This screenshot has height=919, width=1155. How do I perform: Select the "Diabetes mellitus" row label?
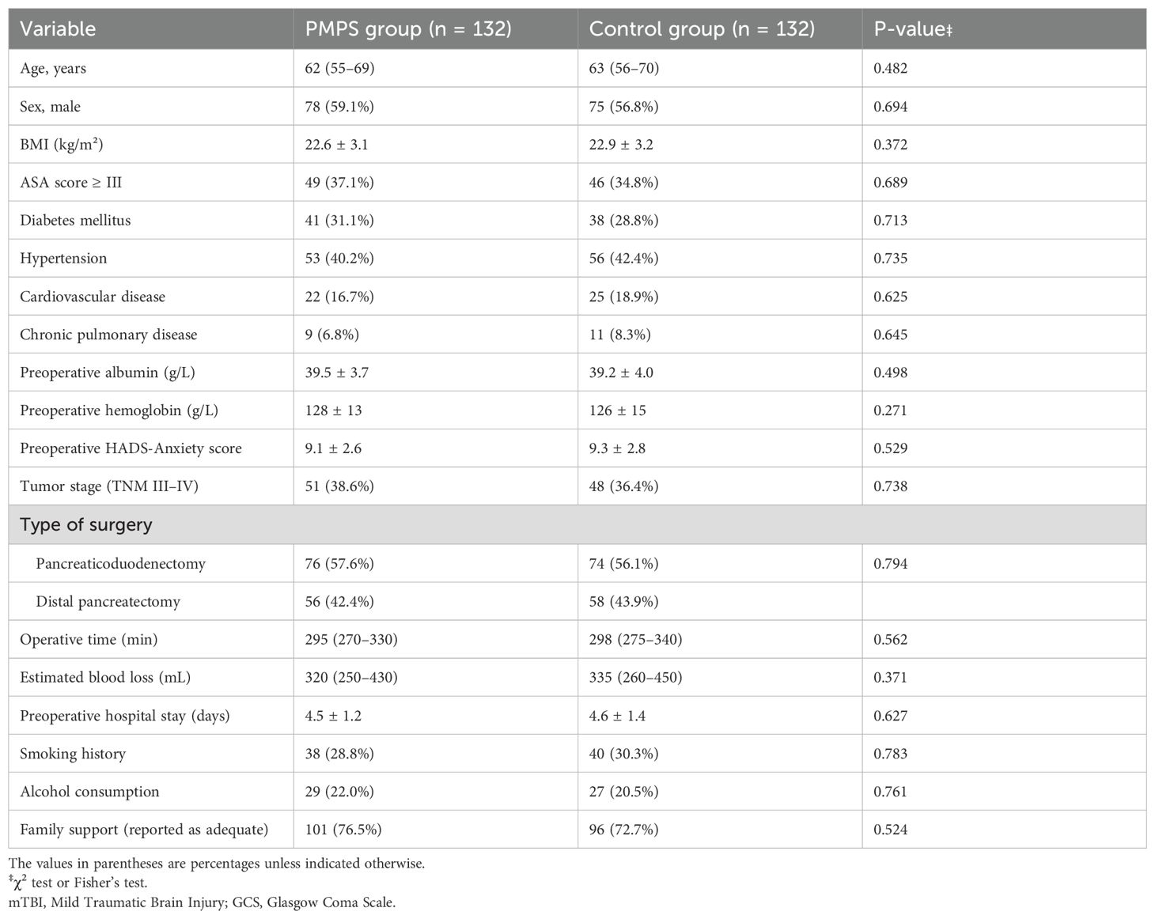point(75,220)
